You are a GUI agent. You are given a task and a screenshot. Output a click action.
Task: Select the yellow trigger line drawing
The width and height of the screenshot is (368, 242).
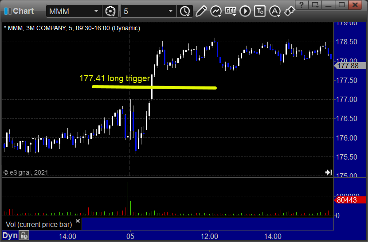coord(154,87)
